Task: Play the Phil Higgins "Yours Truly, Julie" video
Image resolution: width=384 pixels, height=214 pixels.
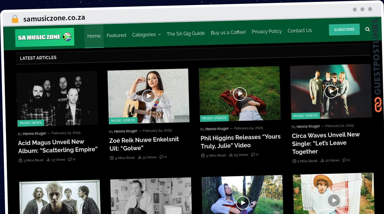Action: click(x=240, y=94)
